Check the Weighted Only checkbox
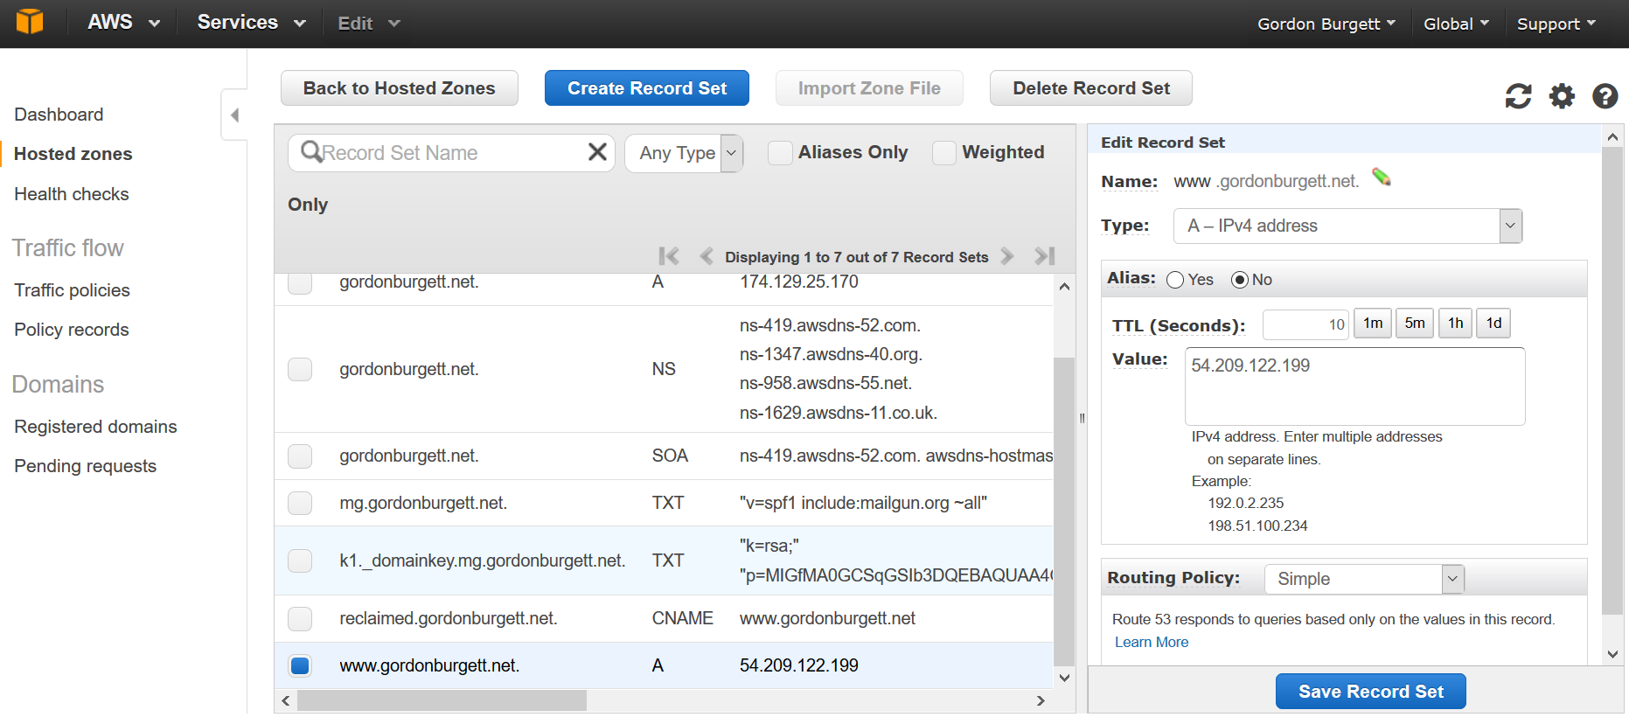Screen dimensions: 1629x717 coord(944,153)
